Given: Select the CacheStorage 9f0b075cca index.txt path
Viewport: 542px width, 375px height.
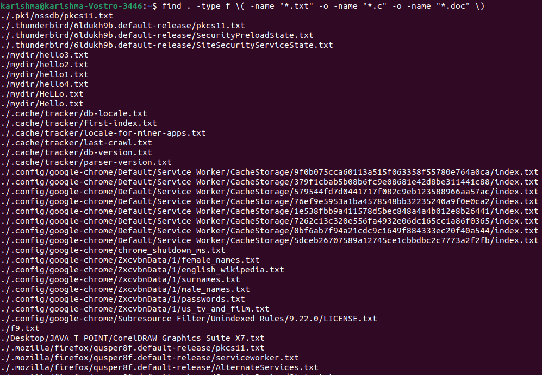Looking at the screenshot, I should pyautogui.click(x=270, y=172).
